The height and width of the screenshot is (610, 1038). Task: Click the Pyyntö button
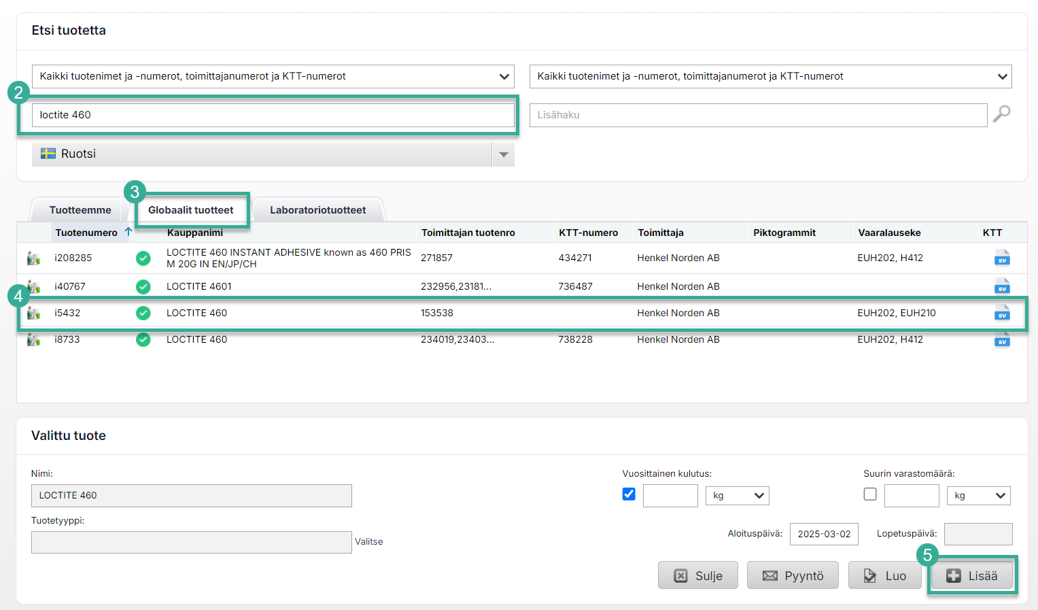tap(793, 575)
